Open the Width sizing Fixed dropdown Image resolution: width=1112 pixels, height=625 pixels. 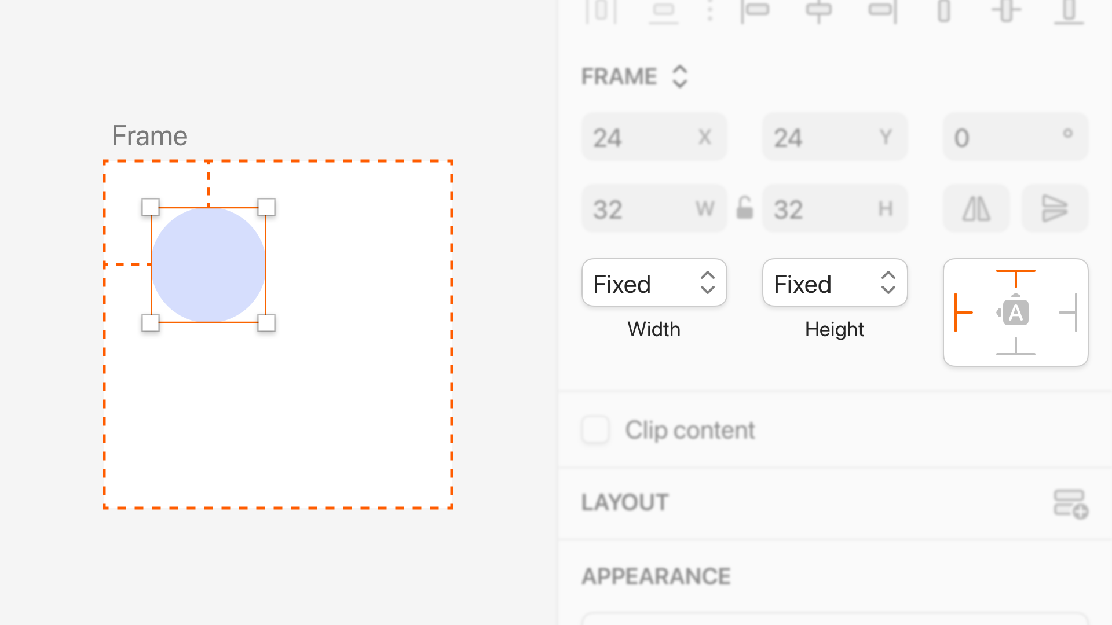[x=654, y=283]
